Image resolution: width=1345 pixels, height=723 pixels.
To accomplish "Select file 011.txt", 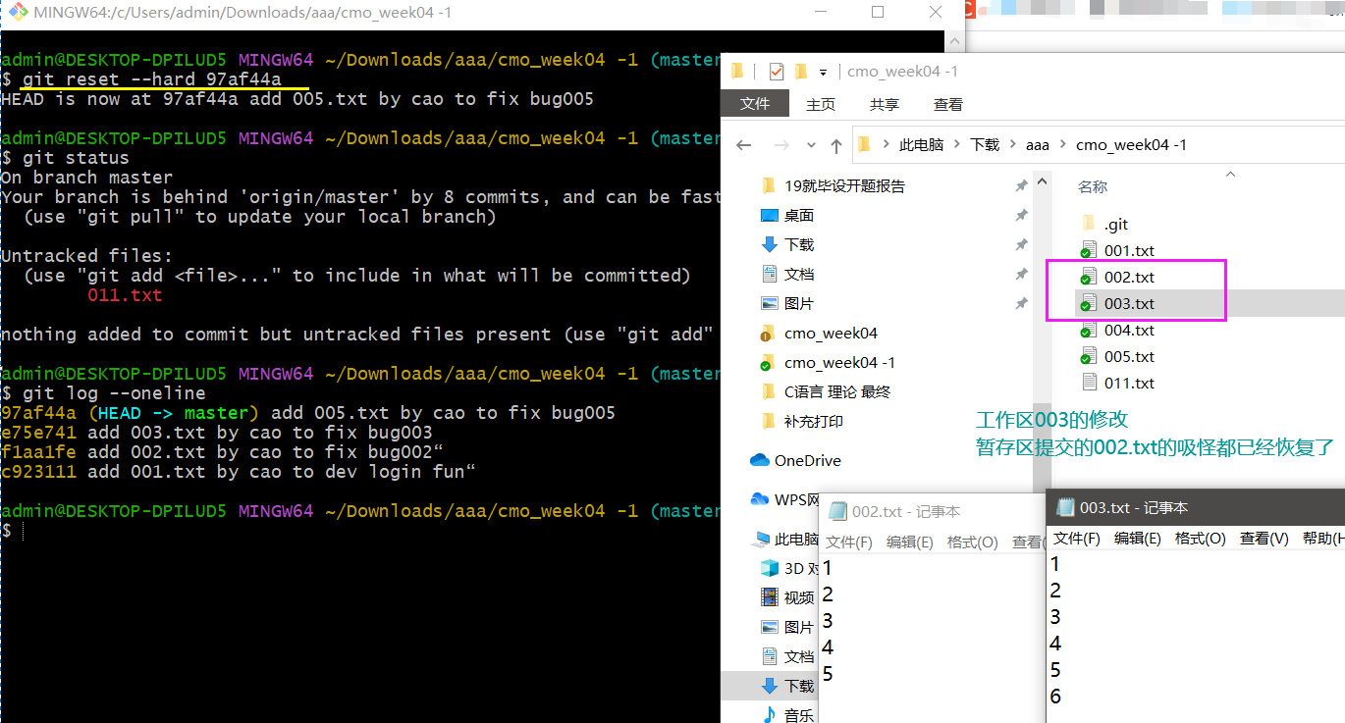I will tap(1129, 384).
